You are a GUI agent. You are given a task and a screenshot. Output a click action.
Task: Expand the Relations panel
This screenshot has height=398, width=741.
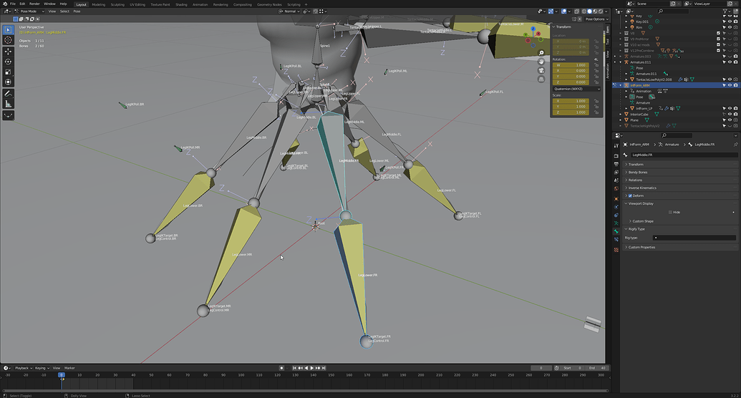(681, 180)
